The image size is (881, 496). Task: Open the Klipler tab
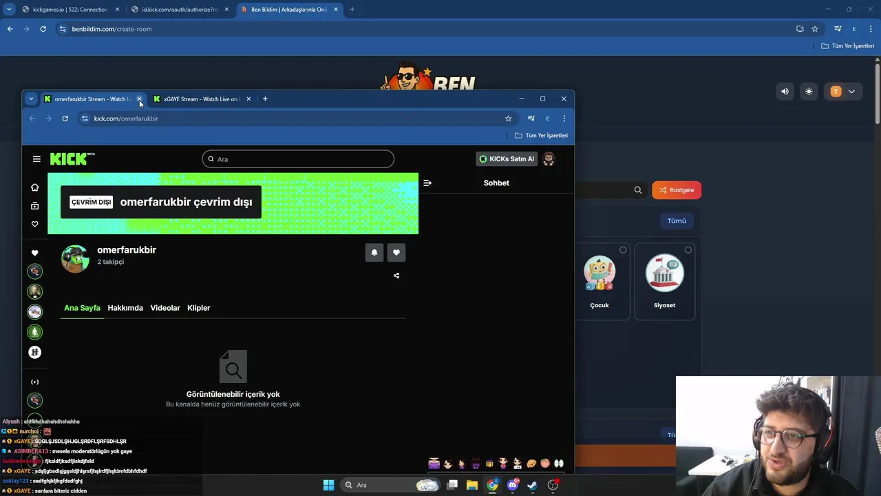pyautogui.click(x=199, y=308)
